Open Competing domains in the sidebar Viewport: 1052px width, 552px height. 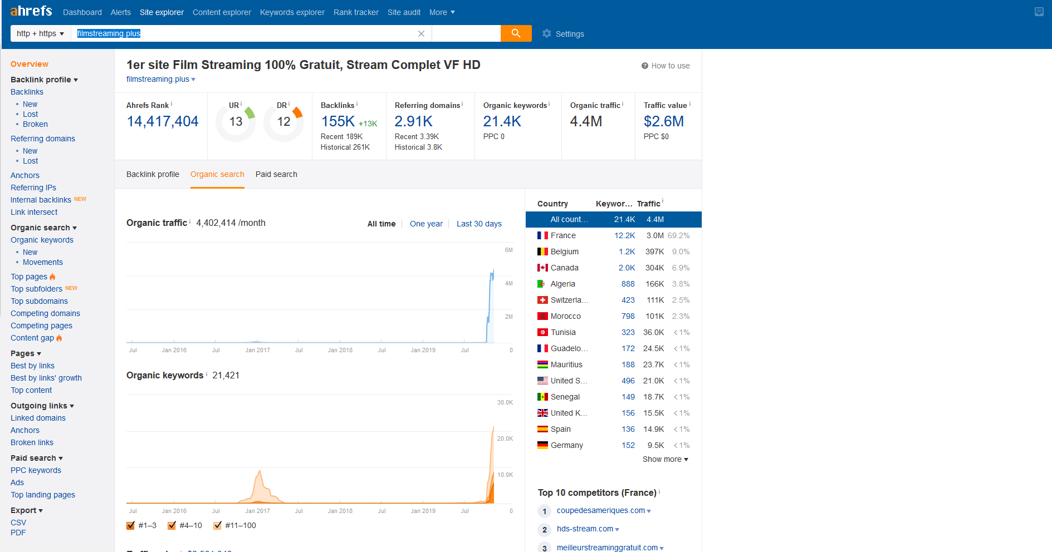point(45,313)
